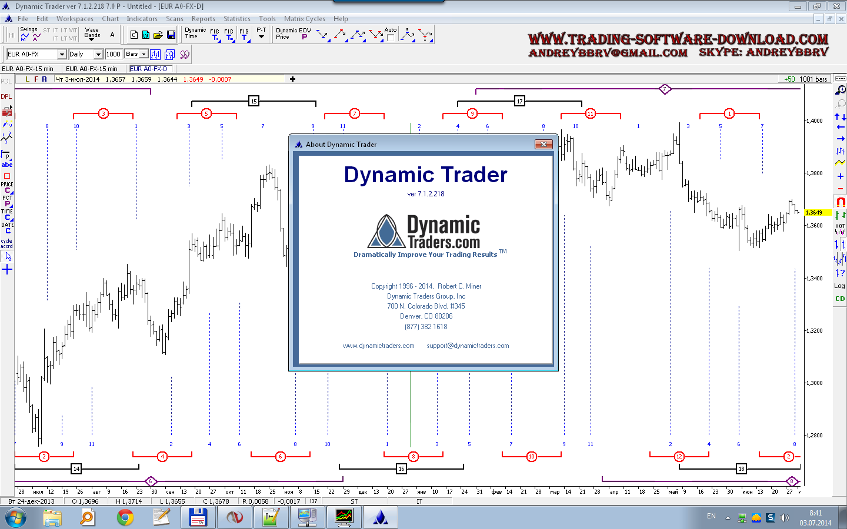This screenshot has height=529, width=847.
Task: Select the abc text annotation tool
Action: 7,165
